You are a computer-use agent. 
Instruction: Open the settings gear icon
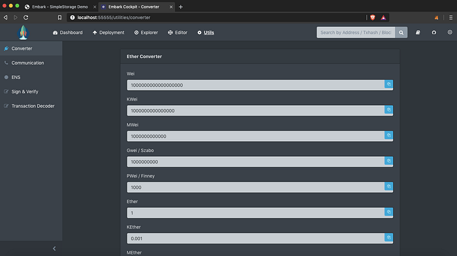point(450,33)
